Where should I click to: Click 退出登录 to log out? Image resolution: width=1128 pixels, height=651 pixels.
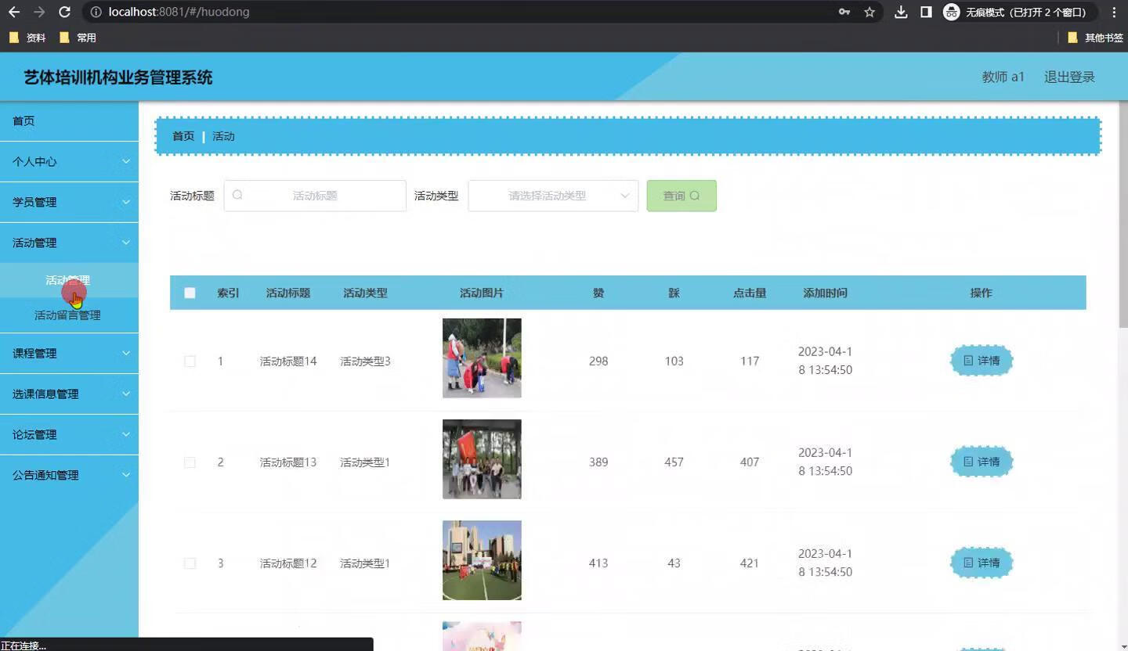[1069, 77]
